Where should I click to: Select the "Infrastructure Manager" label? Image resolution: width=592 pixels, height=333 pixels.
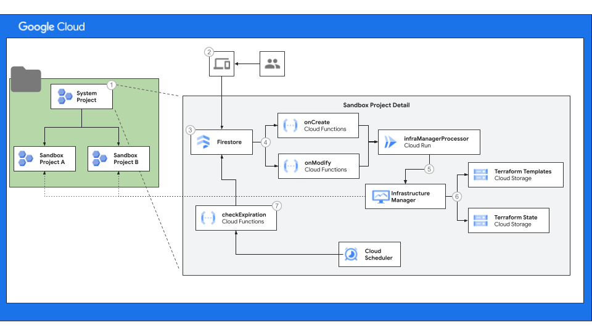tap(411, 197)
